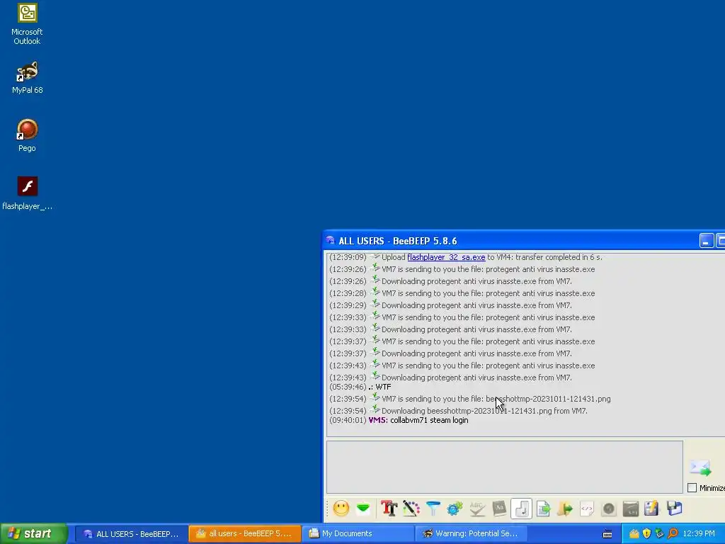
Task: Open the font color pencil palette icon
Action: [411, 509]
